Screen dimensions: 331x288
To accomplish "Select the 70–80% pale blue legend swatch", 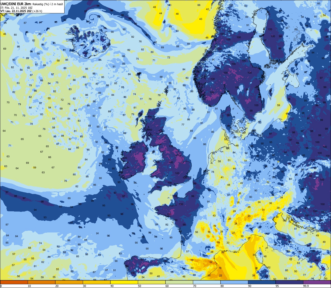I will pyautogui.click(x=207, y=282).
